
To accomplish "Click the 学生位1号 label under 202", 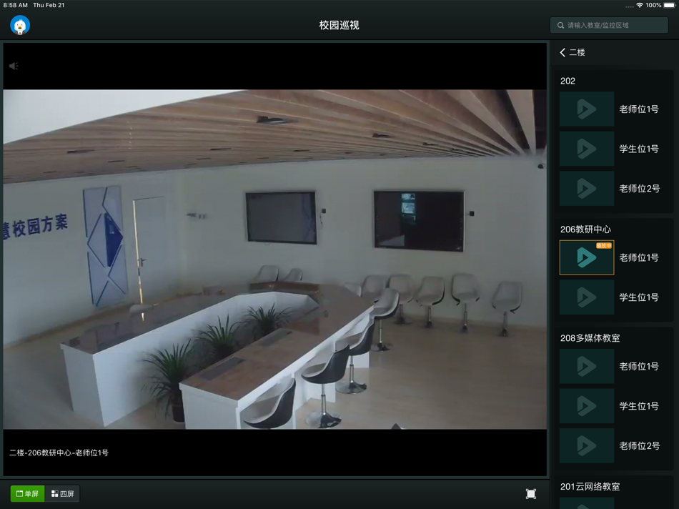I will [639, 149].
